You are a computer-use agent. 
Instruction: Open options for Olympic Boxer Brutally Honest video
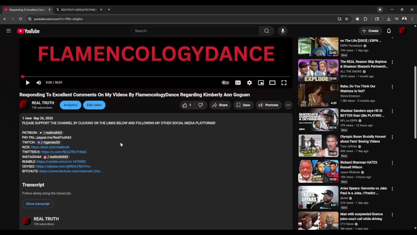pos(392,137)
